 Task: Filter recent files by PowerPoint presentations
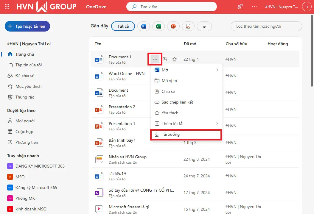173,26
